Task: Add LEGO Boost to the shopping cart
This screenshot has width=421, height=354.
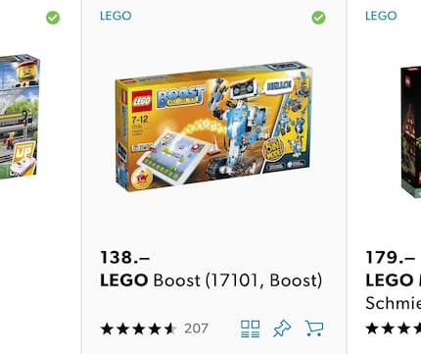Action: click(314, 329)
